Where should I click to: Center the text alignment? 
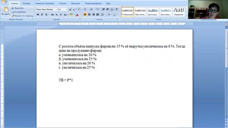pyautogui.click(x=89, y=15)
